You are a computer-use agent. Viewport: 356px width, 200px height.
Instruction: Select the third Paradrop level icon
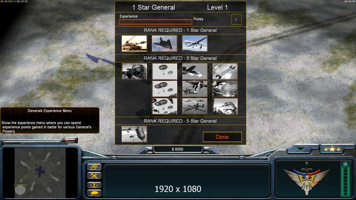(x=164, y=106)
